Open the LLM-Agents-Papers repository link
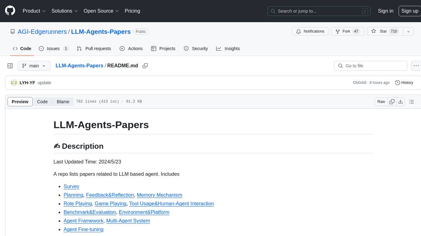This screenshot has width=421, height=236. point(101,32)
